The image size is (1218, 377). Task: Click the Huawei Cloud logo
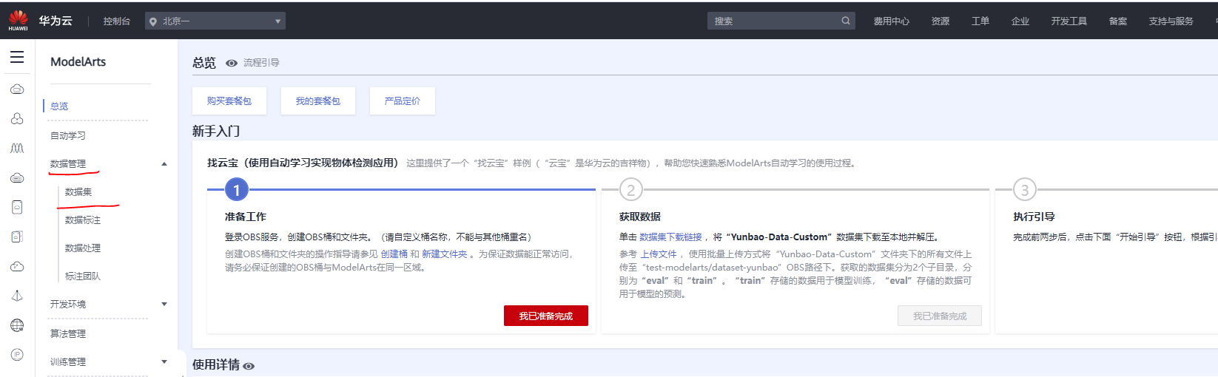tap(18, 20)
